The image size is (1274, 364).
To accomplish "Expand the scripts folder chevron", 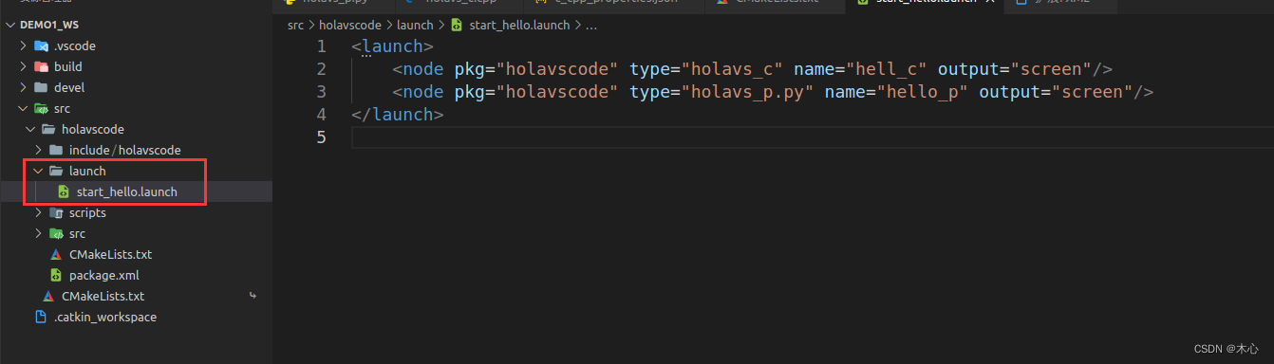I will [x=39, y=212].
